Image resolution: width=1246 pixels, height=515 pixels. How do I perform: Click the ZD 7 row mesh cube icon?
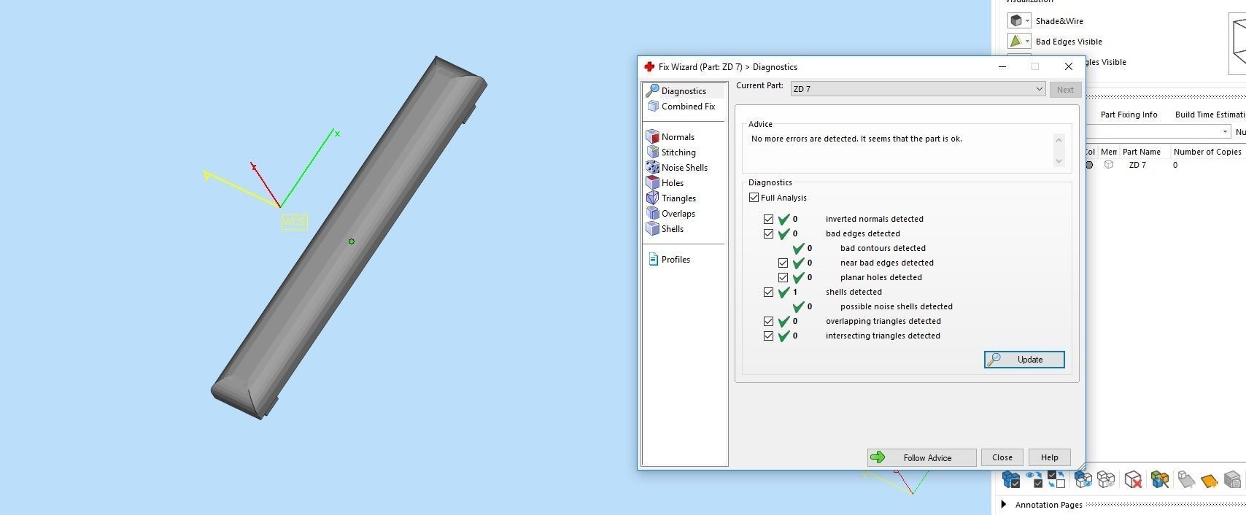click(1109, 165)
